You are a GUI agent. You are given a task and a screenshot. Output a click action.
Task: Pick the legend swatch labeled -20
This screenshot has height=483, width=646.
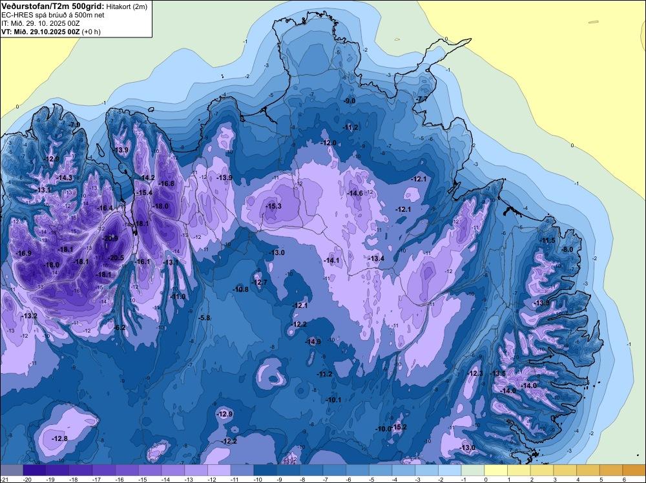[35, 470]
